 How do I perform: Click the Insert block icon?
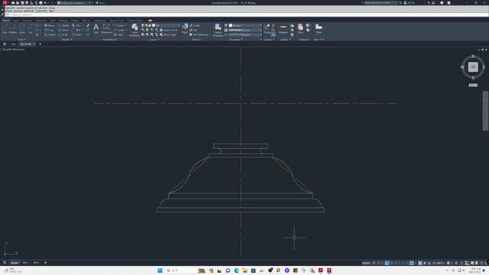pyautogui.click(x=185, y=28)
